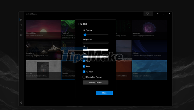Click the blue Close button
The image size is (194, 110).
tap(104, 93)
